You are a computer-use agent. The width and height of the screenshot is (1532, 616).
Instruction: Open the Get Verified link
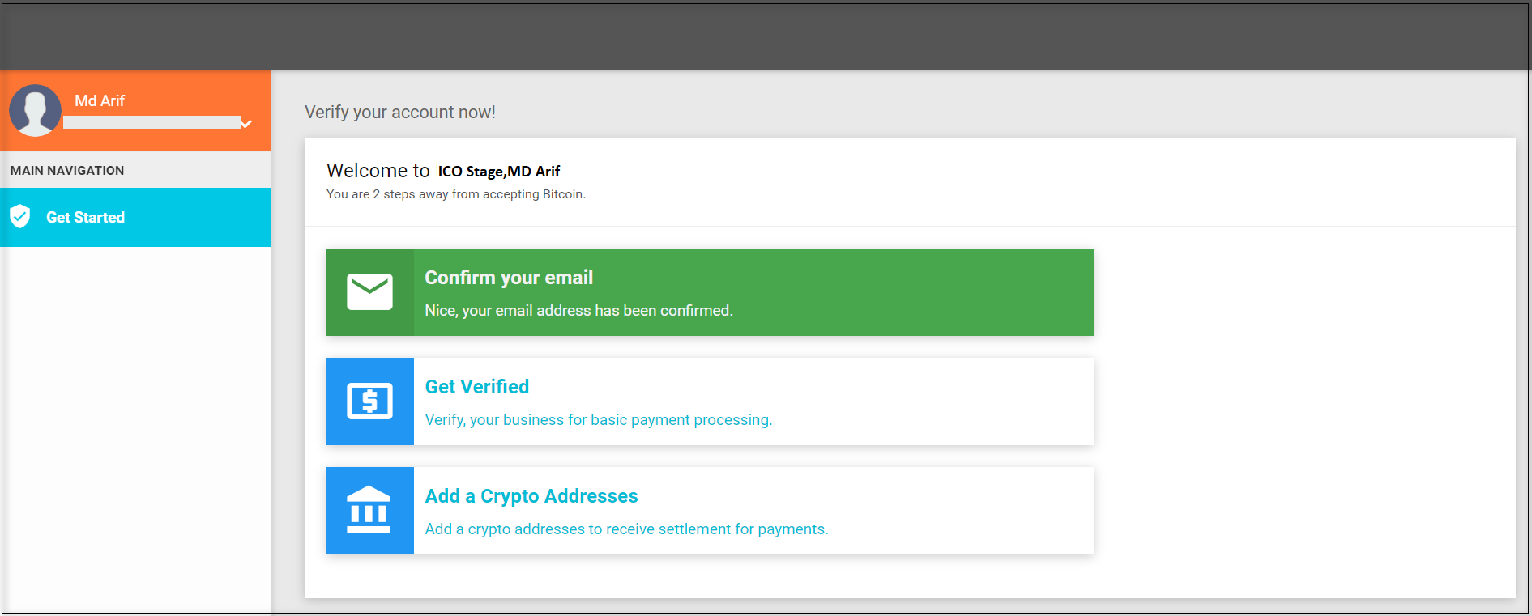(476, 386)
